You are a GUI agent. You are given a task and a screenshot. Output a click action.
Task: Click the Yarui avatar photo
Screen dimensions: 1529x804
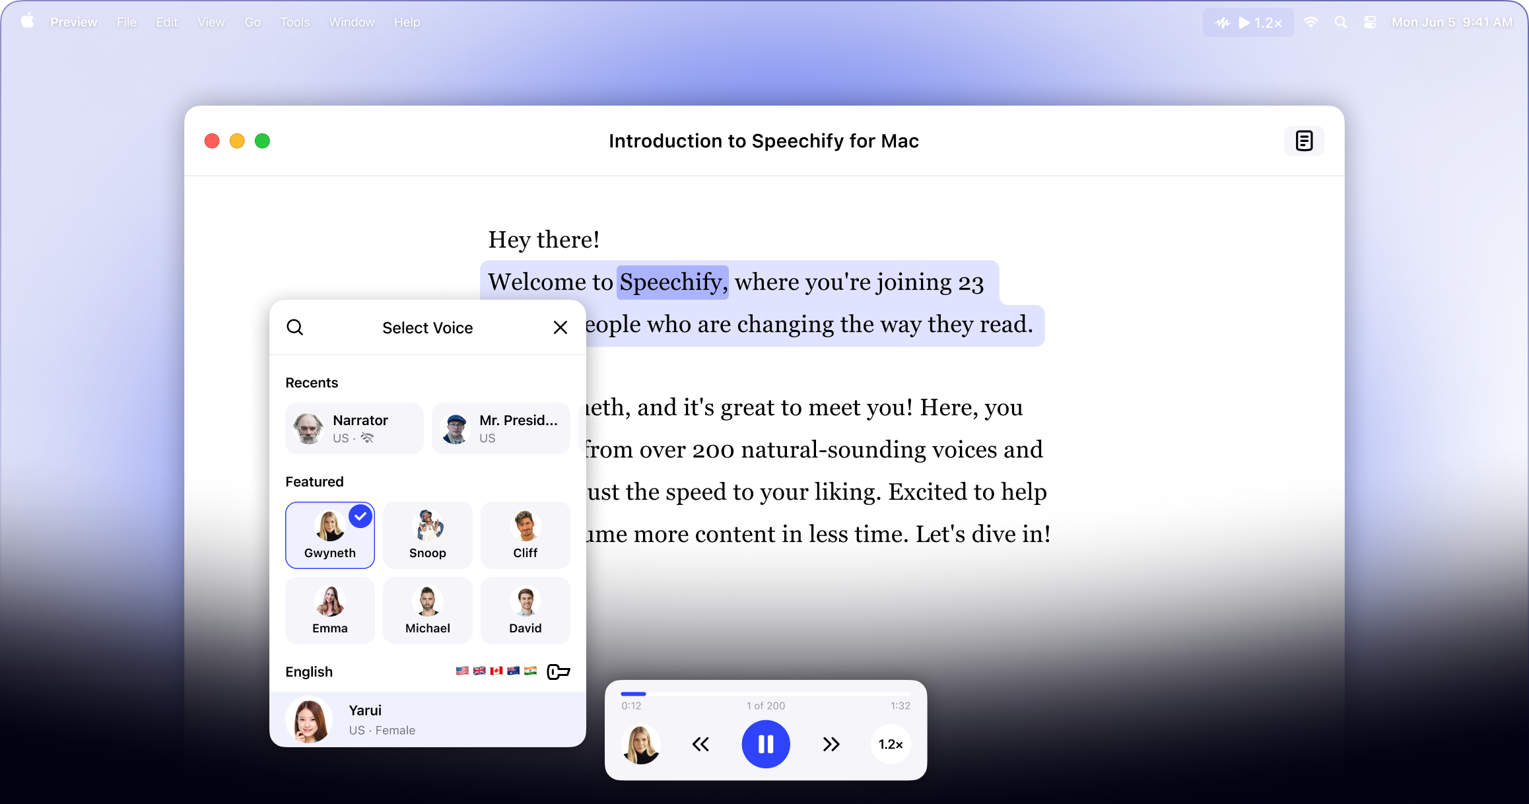pos(309,720)
